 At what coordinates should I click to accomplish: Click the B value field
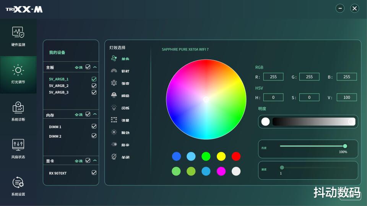click(347, 77)
